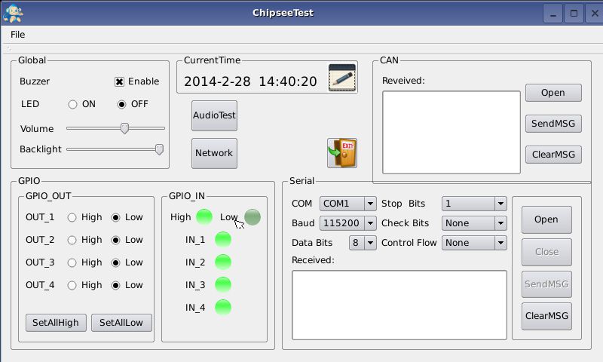The height and width of the screenshot is (362, 603).
Task: Click the CAN Open button
Action: (553, 93)
